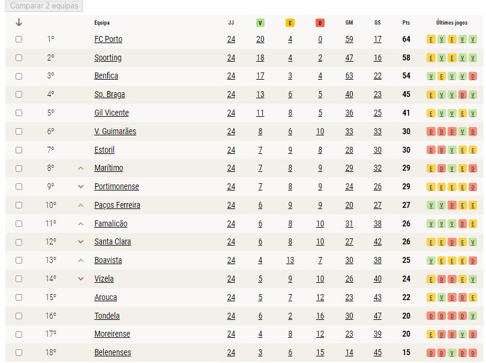Select the Sporting row checkbox

[19, 58]
